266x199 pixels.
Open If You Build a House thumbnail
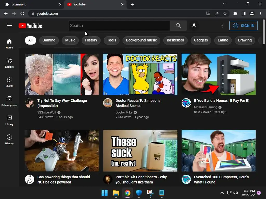click(218, 74)
